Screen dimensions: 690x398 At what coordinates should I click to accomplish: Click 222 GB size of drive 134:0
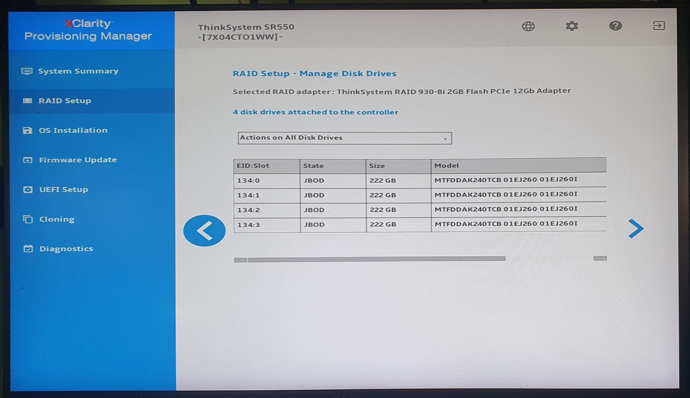(383, 181)
